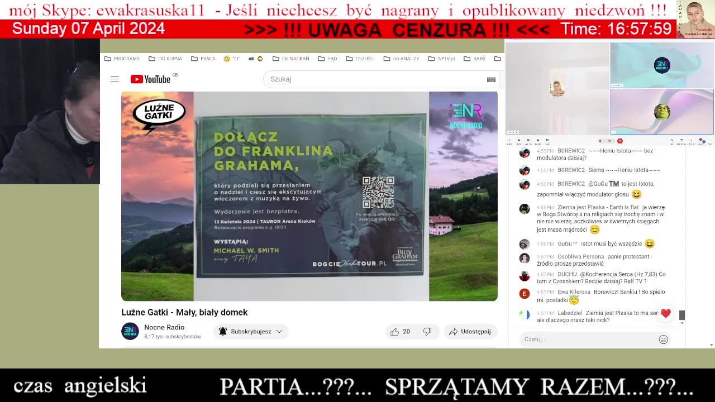End the Skype call with red hang-up button

tap(619, 141)
